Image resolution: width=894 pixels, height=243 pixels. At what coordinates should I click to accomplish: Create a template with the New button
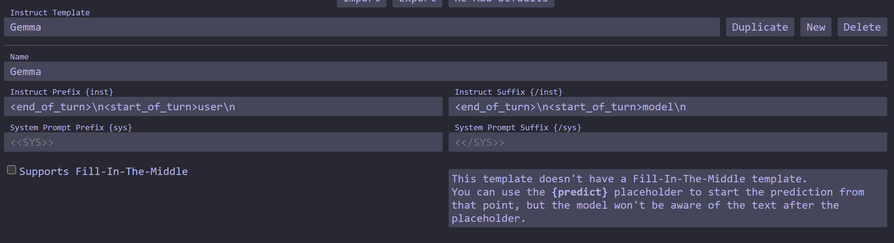click(816, 27)
